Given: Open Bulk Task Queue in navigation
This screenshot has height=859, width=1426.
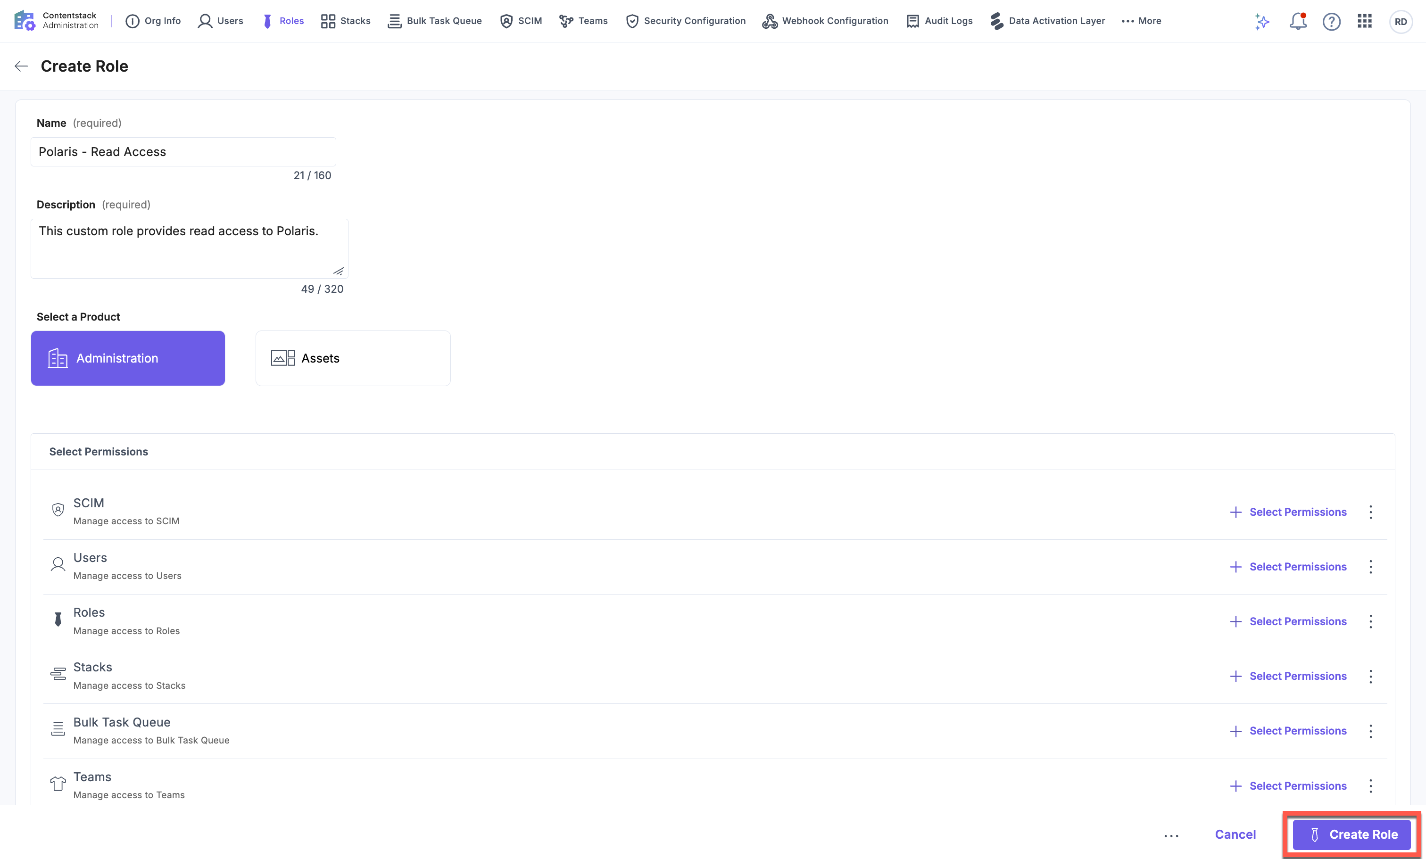Looking at the screenshot, I should tap(435, 21).
